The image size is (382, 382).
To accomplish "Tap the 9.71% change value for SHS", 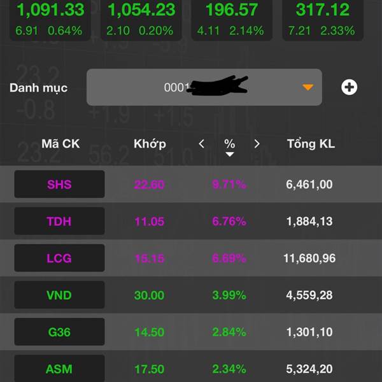I will pos(229,184).
